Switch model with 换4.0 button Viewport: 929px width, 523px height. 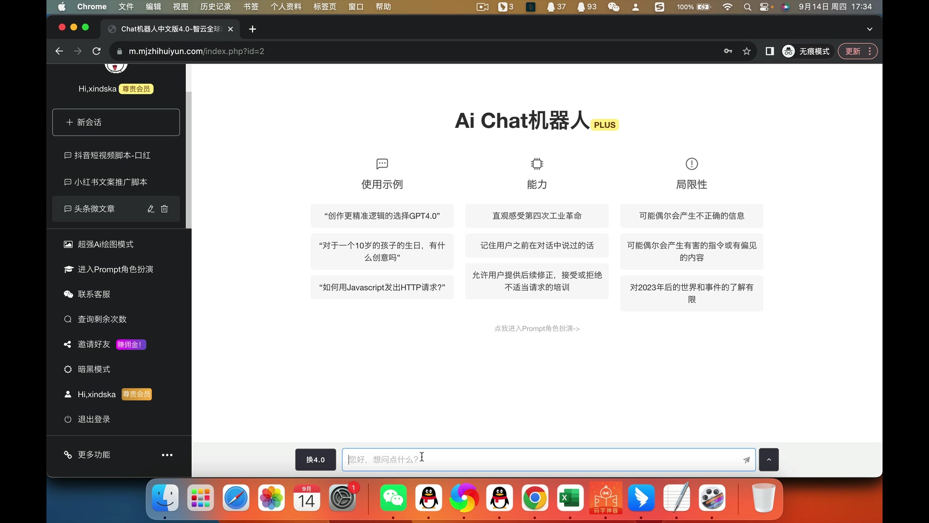(x=315, y=460)
